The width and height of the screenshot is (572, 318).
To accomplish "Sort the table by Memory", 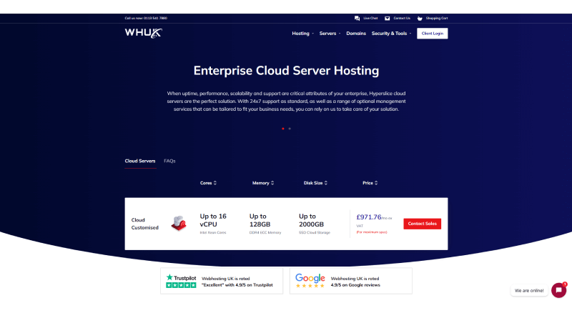I will 263,183.
